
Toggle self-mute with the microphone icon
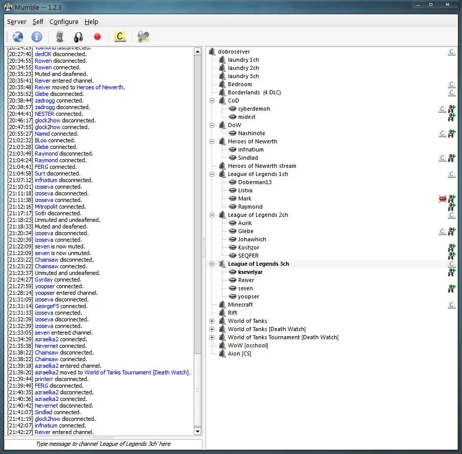60,37
